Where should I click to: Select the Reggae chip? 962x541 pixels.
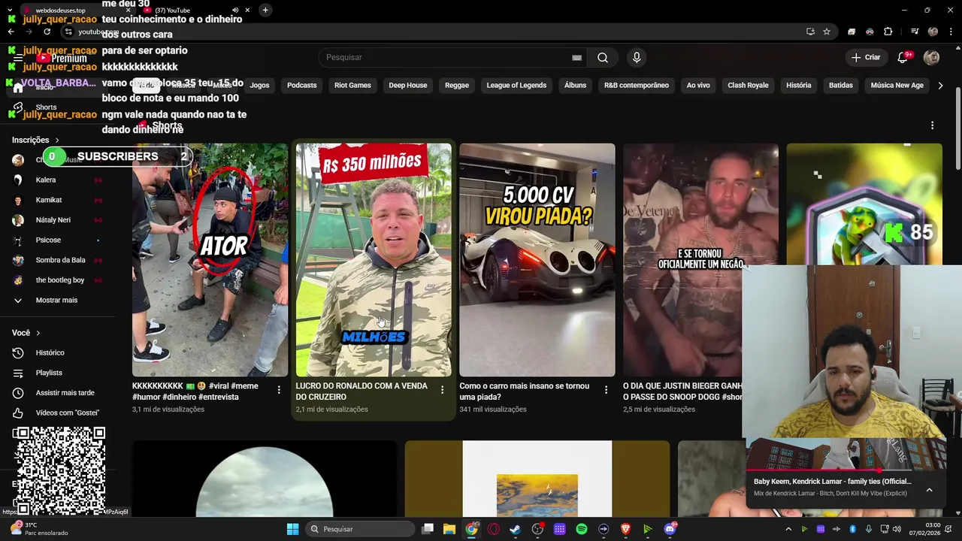pyautogui.click(x=456, y=86)
